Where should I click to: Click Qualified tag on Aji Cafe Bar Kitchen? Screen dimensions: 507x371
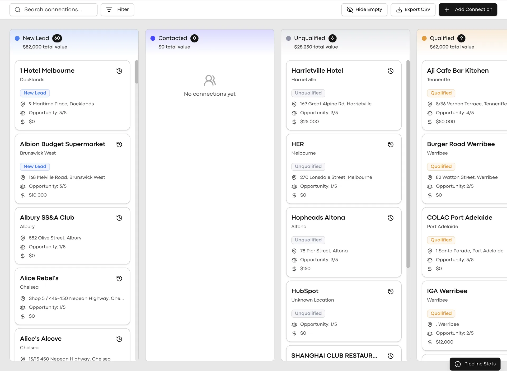(x=441, y=93)
